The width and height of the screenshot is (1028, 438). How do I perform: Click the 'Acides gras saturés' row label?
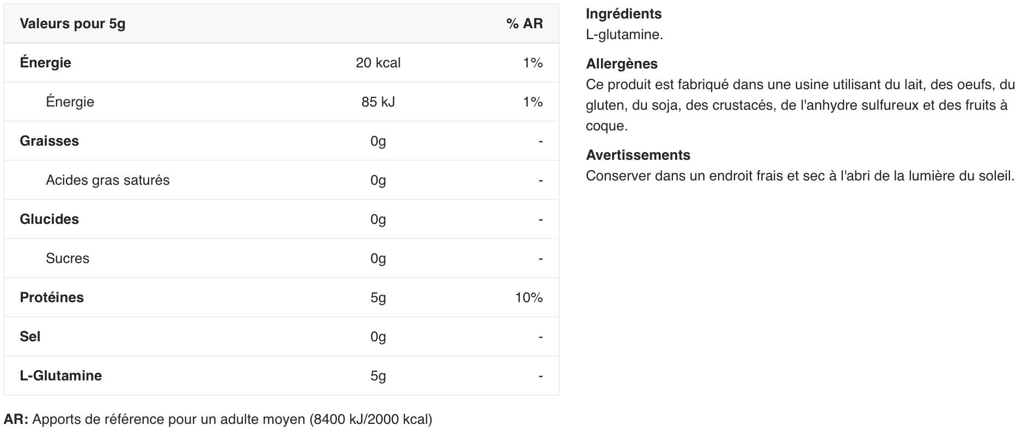(x=107, y=180)
